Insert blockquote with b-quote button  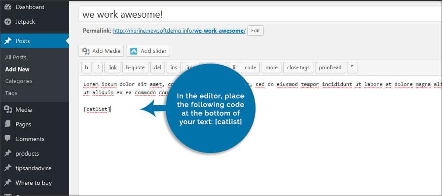tap(135, 67)
